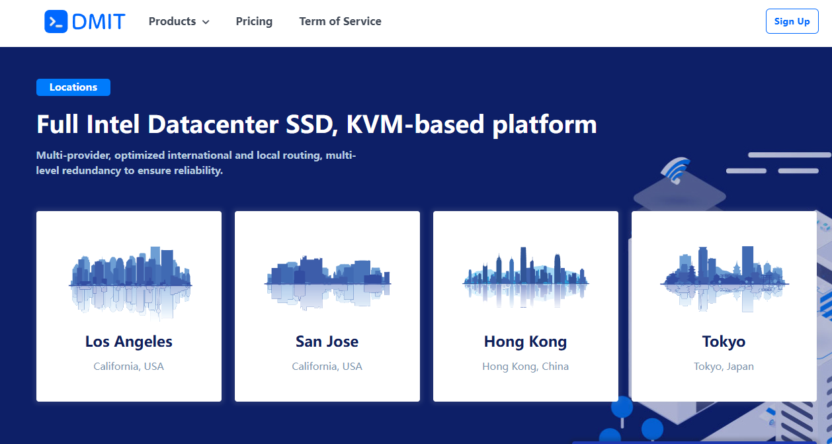The image size is (832, 444).
Task: Select the Locations badge
Action: pos(73,87)
